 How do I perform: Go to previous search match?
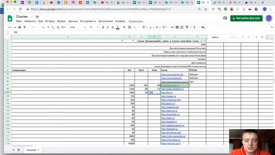(243, 37)
